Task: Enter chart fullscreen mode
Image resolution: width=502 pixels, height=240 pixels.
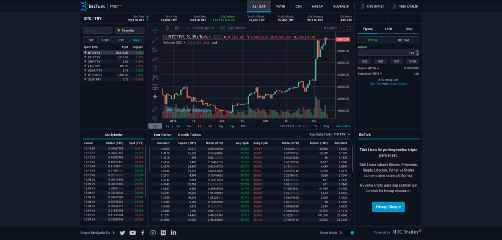Action: [349, 28]
